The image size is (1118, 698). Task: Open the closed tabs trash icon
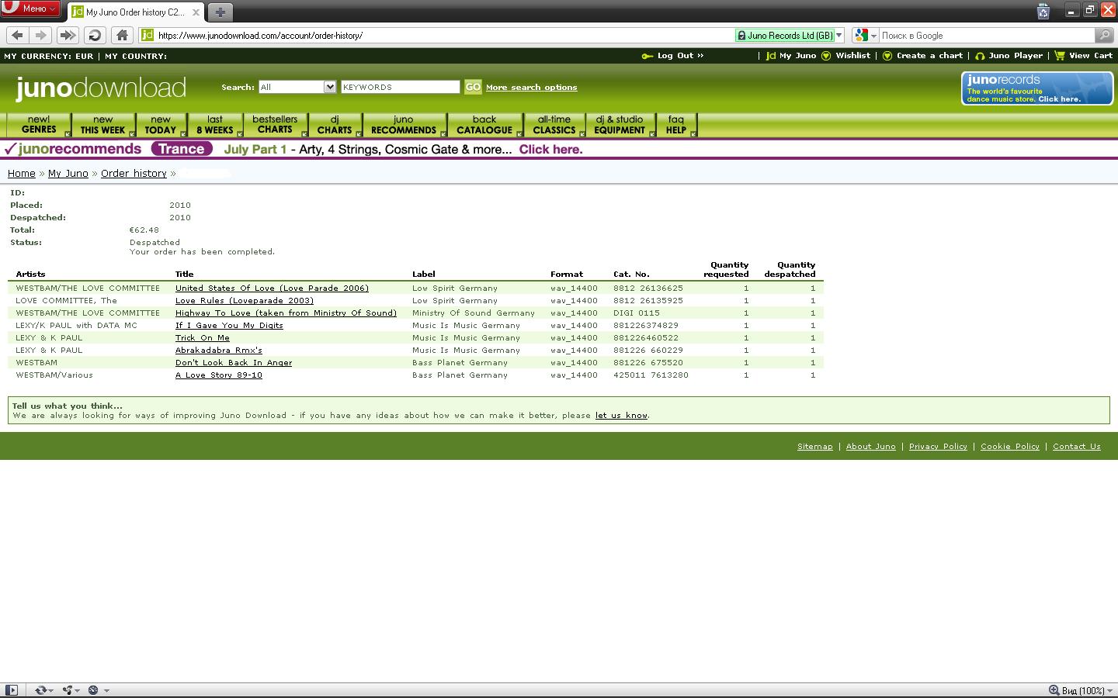pyautogui.click(x=1043, y=12)
